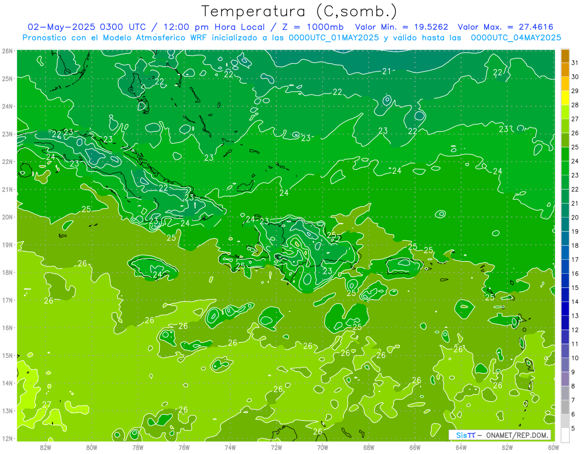Click the 25N latitude axis label
The image size is (588, 454).
tap(7, 78)
